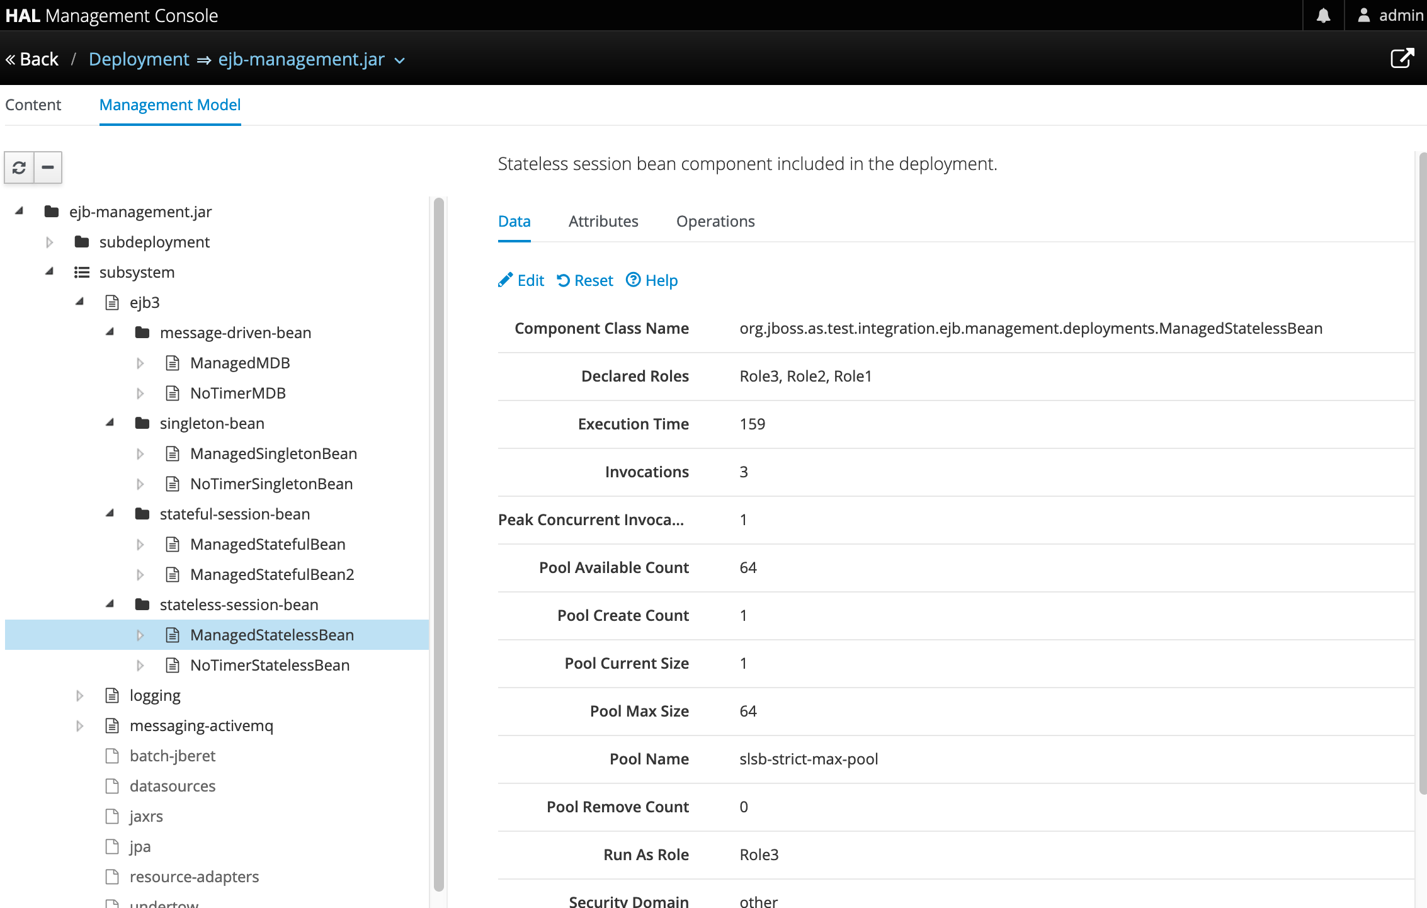Expand the ManagedStatelessBean tree node
Screen dimensions: 1427x908
point(140,635)
